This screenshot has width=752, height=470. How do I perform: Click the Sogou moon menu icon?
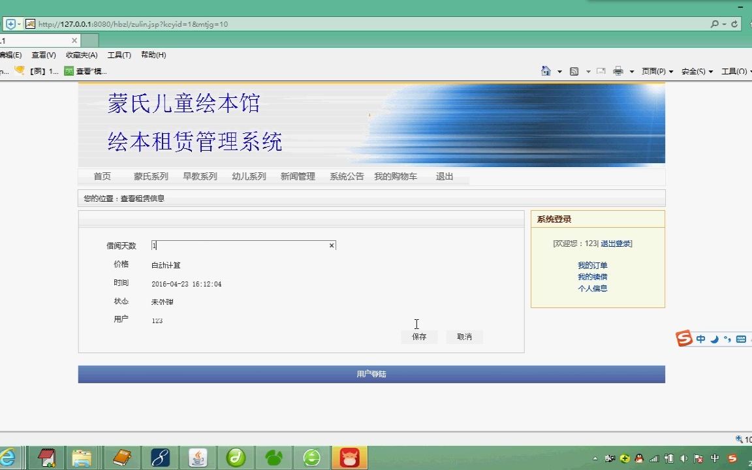(716, 339)
